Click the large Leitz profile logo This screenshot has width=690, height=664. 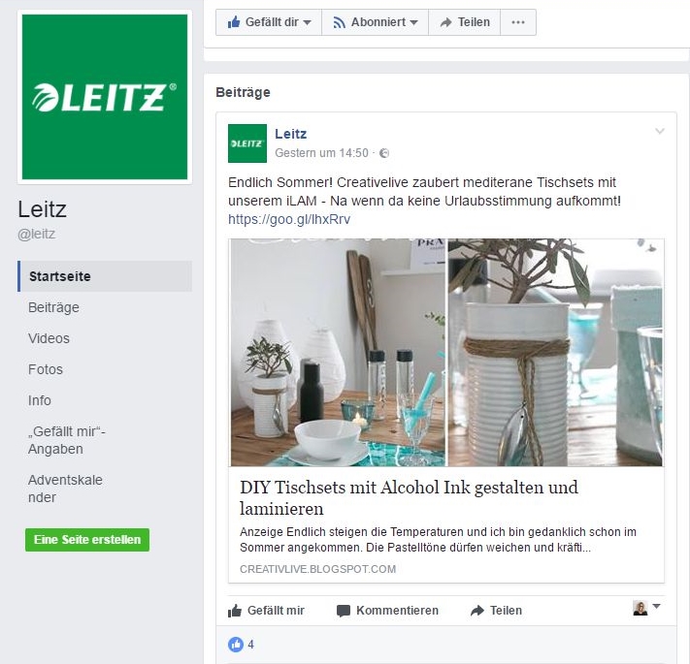coord(105,97)
